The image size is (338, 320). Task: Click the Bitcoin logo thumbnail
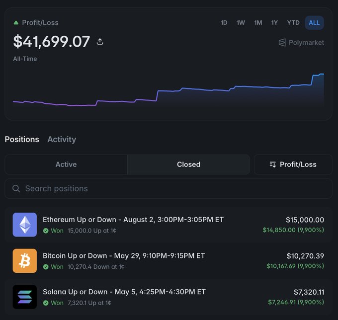click(24, 261)
